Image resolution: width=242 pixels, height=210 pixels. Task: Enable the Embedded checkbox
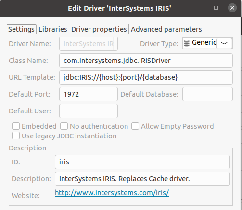tap(16, 126)
